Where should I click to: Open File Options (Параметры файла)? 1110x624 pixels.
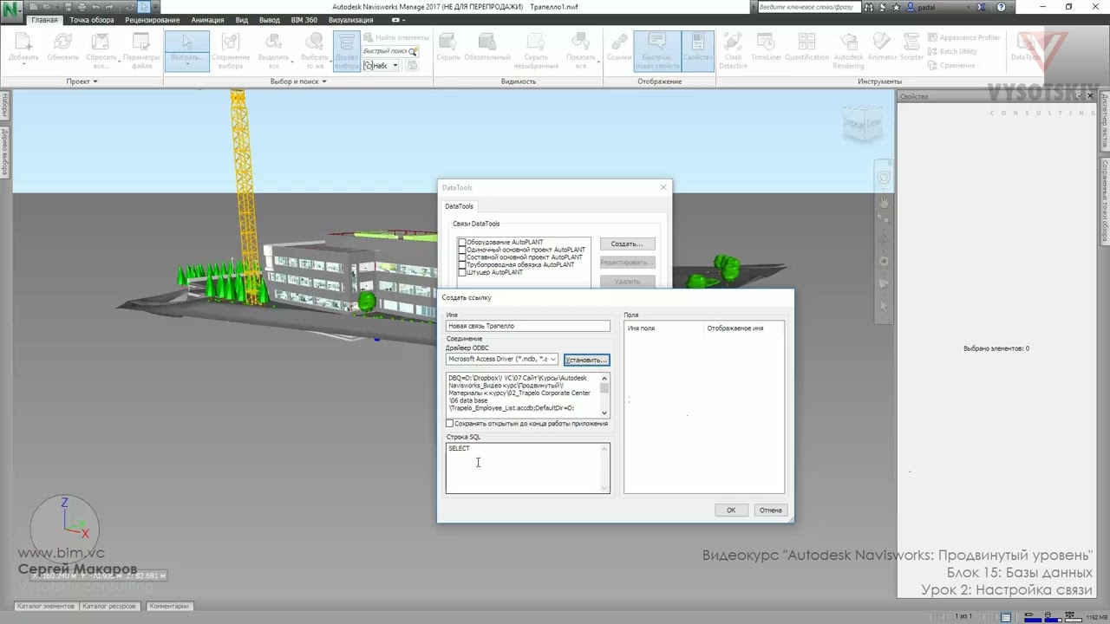141,51
